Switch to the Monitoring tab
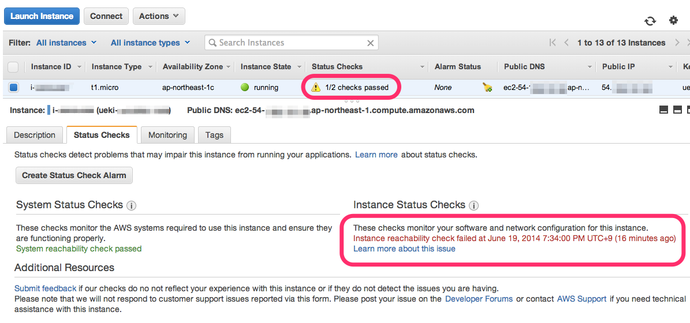 tap(167, 135)
